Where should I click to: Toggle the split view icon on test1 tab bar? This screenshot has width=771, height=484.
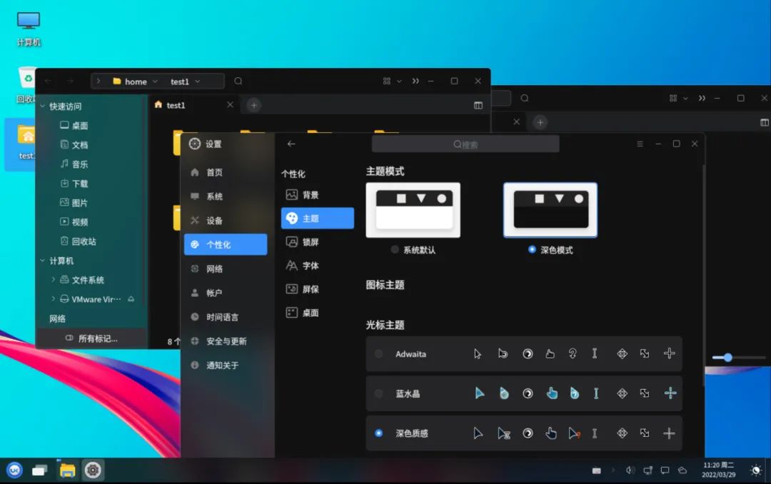[478, 105]
